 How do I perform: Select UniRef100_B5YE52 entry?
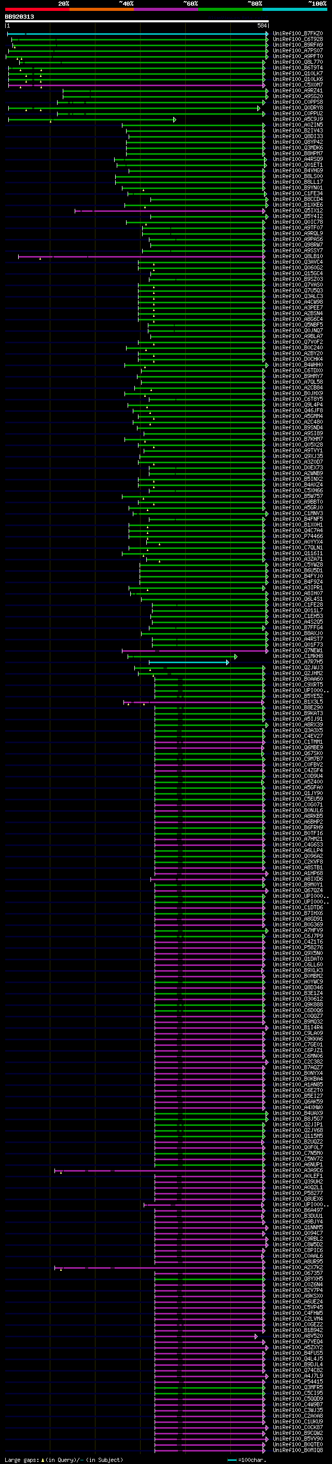click(298, 695)
